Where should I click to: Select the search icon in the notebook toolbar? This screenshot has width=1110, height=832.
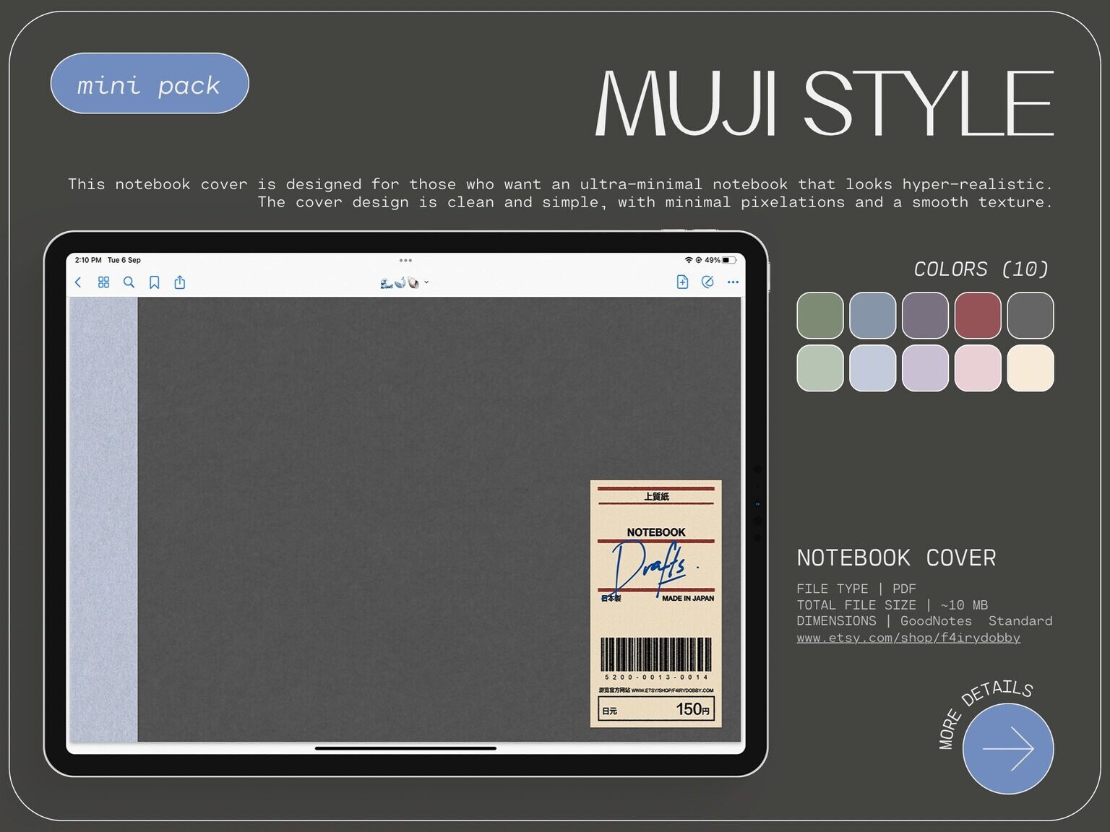(129, 282)
